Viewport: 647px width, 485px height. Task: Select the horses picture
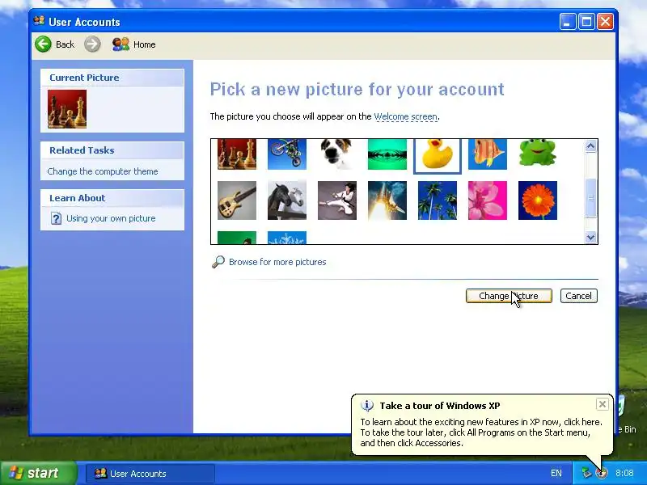tap(287, 200)
